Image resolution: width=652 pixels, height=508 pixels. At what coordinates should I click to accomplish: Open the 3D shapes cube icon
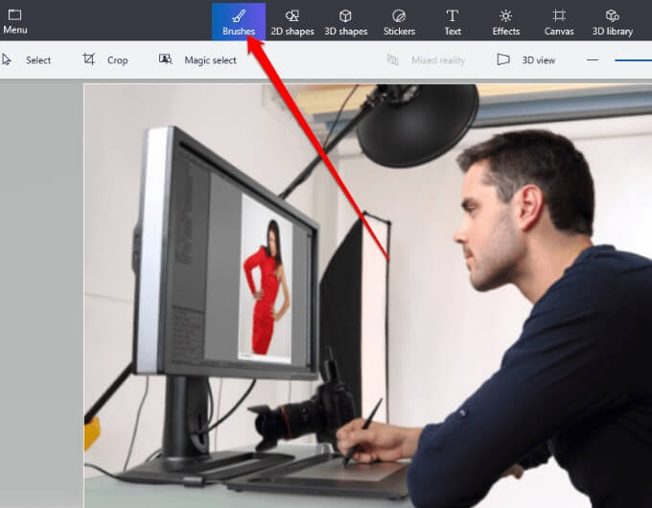click(345, 15)
